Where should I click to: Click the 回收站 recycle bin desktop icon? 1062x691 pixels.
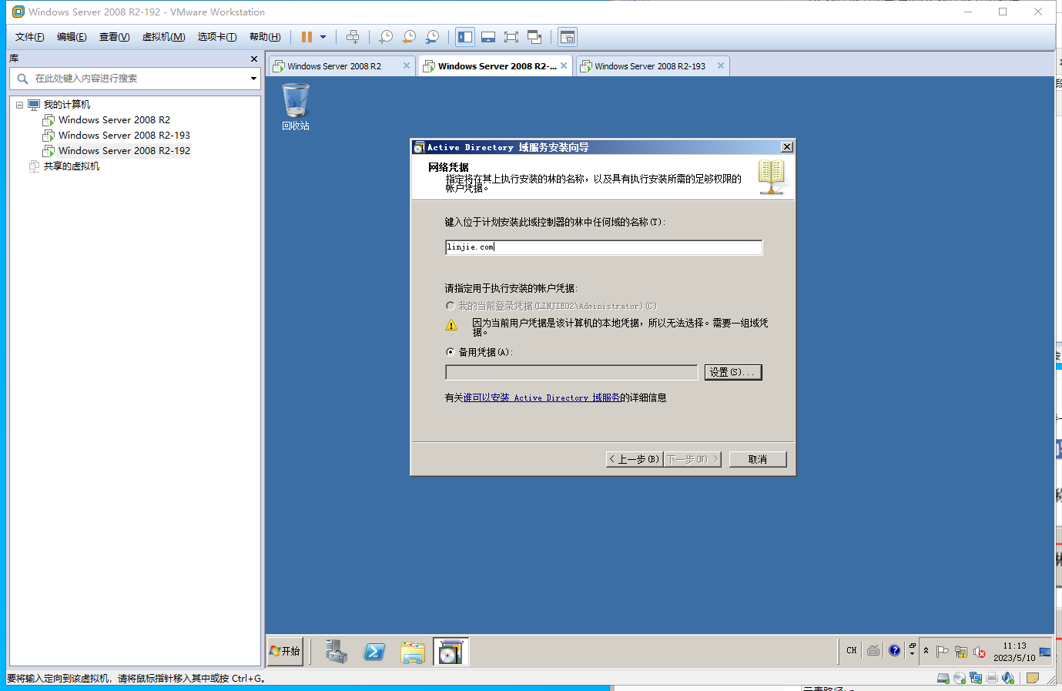coord(296,106)
